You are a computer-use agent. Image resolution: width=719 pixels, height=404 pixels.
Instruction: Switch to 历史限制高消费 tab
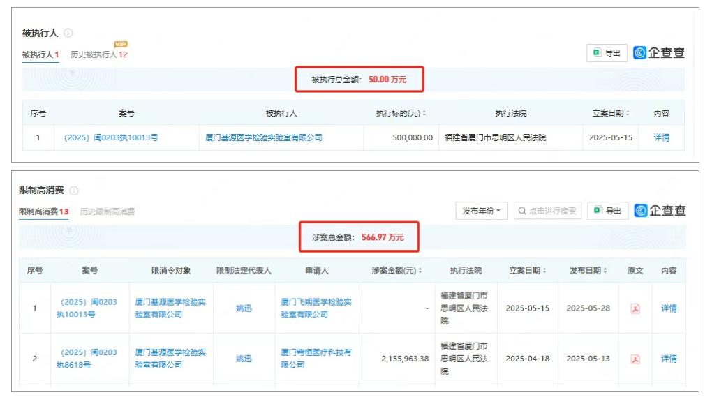click(x=108, y=211)
